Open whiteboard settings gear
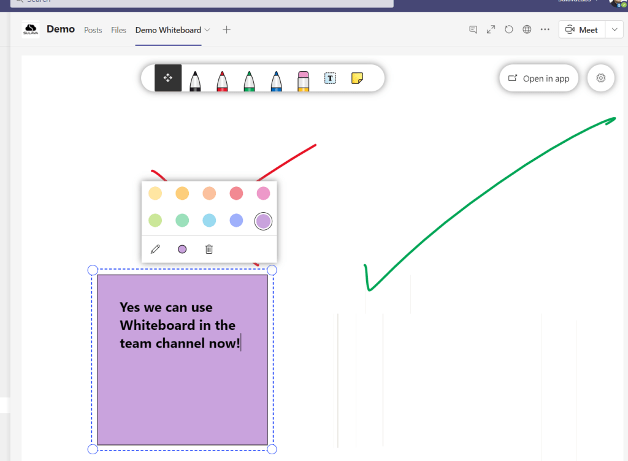Screen dimensions: 628x461 point(601,78)
